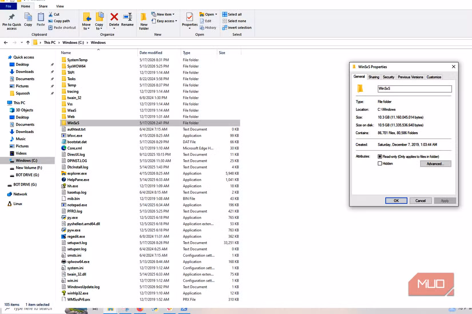Open Squoosh in Quick access

(23, 93)
